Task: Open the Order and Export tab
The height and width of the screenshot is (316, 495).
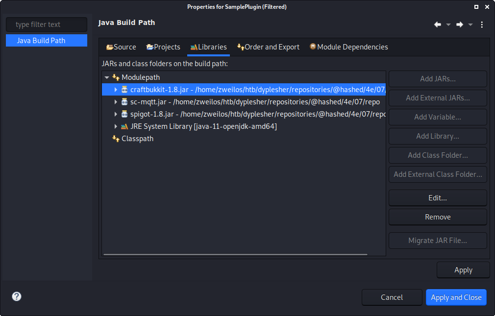Action: click(x=268, y=47)
